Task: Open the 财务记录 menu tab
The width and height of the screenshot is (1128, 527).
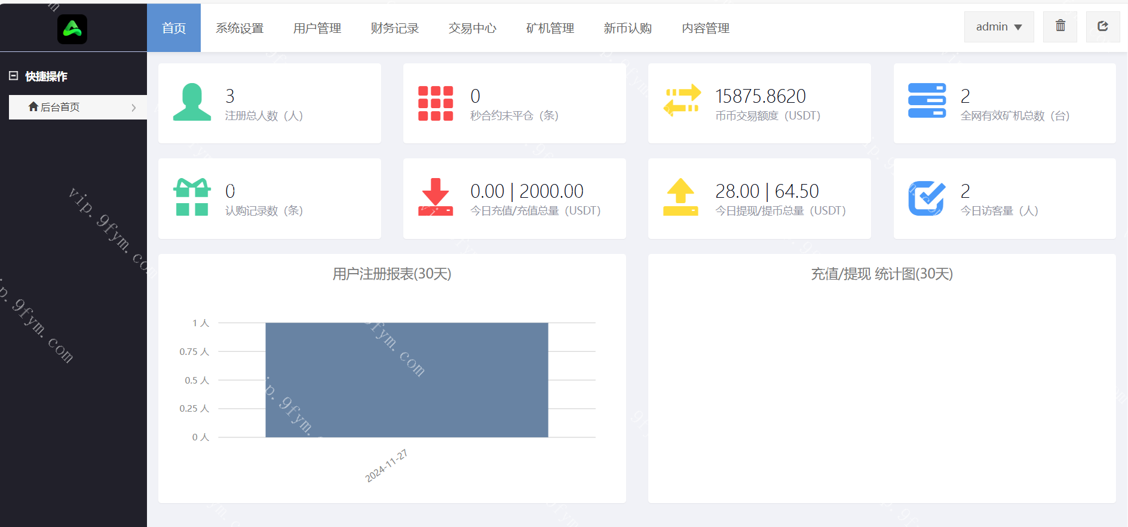Action: [395, 28]
